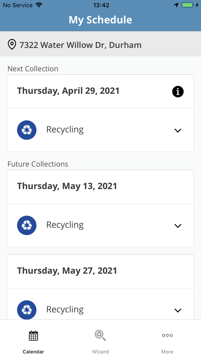Expand Recycling details under May 13
This screenshot has width=201, height=358.
(178, 225)
